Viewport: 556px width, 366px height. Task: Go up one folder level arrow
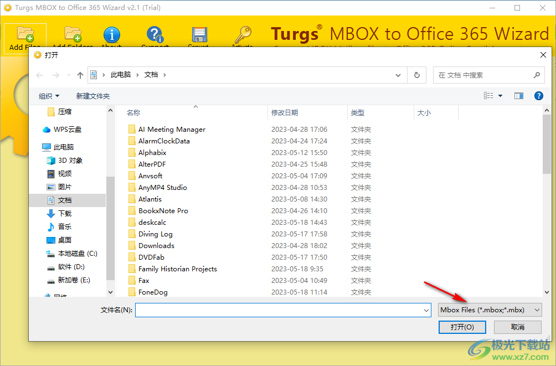tap(80, 75)
